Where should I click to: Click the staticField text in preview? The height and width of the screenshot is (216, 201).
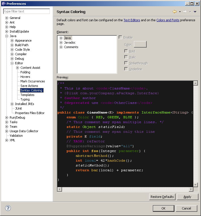[x=112, y=127]
